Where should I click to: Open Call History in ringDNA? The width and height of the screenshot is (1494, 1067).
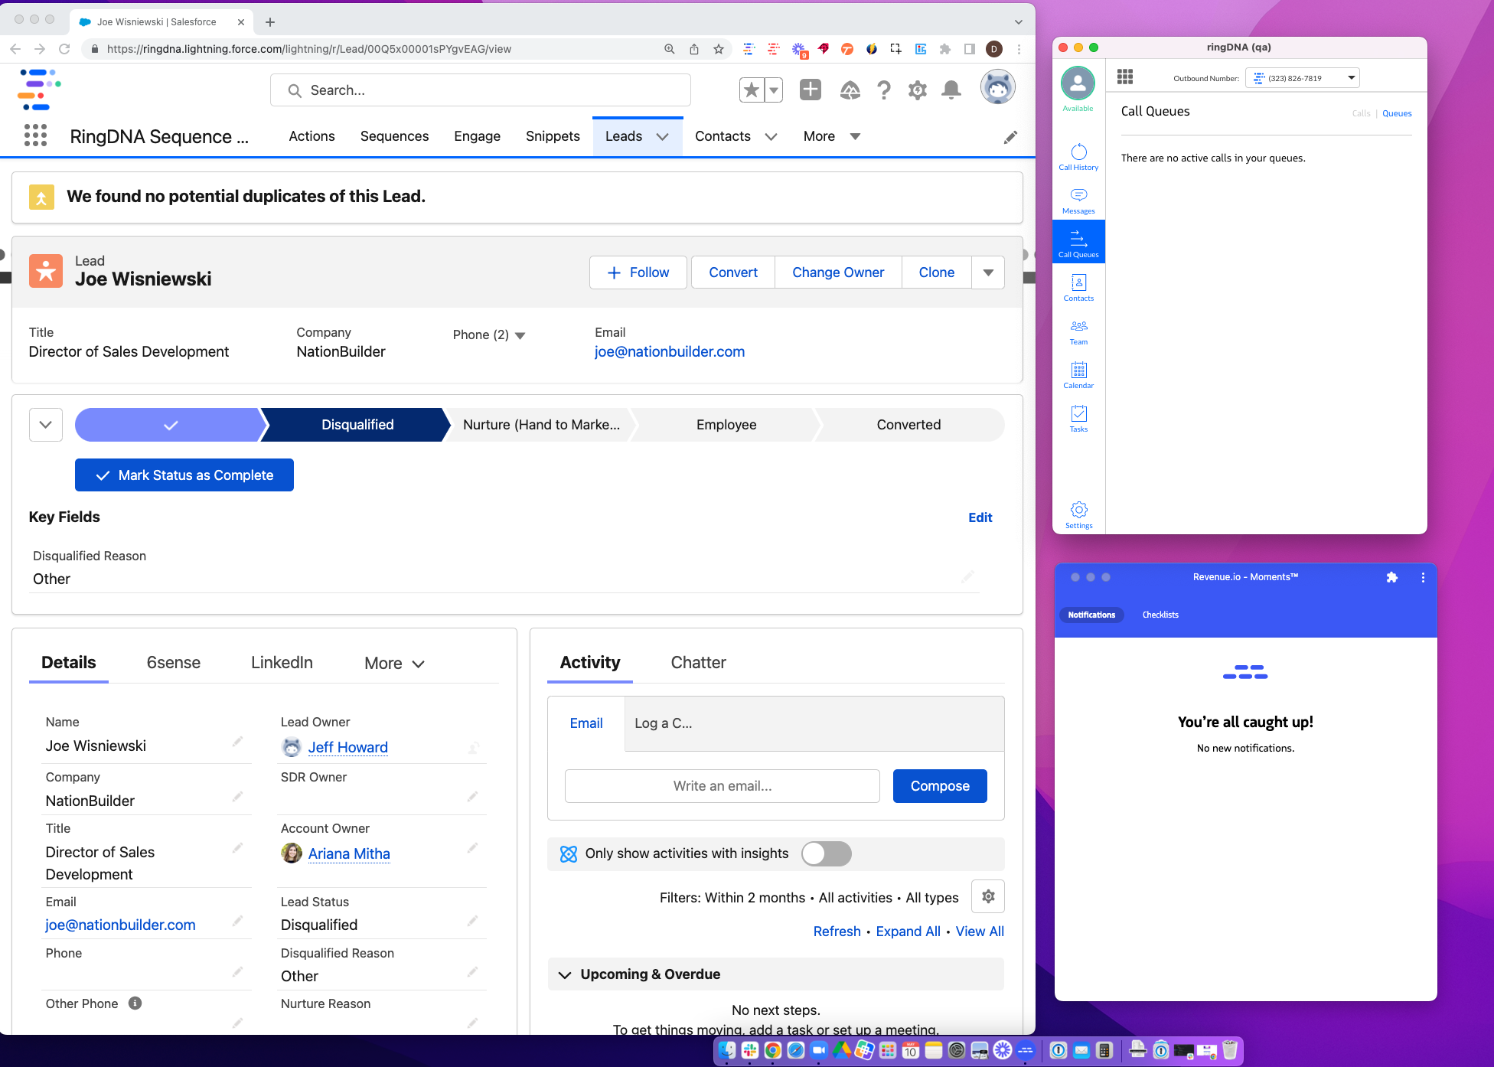tap(1078, 157)
